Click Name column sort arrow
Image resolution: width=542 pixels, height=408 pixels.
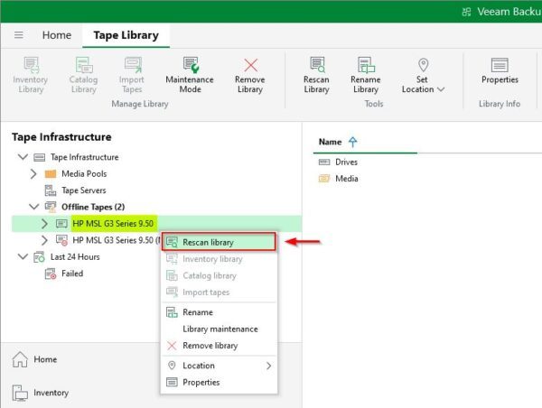point(352,142)
